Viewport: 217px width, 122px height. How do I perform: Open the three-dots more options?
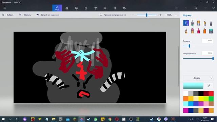click(176, 15)
